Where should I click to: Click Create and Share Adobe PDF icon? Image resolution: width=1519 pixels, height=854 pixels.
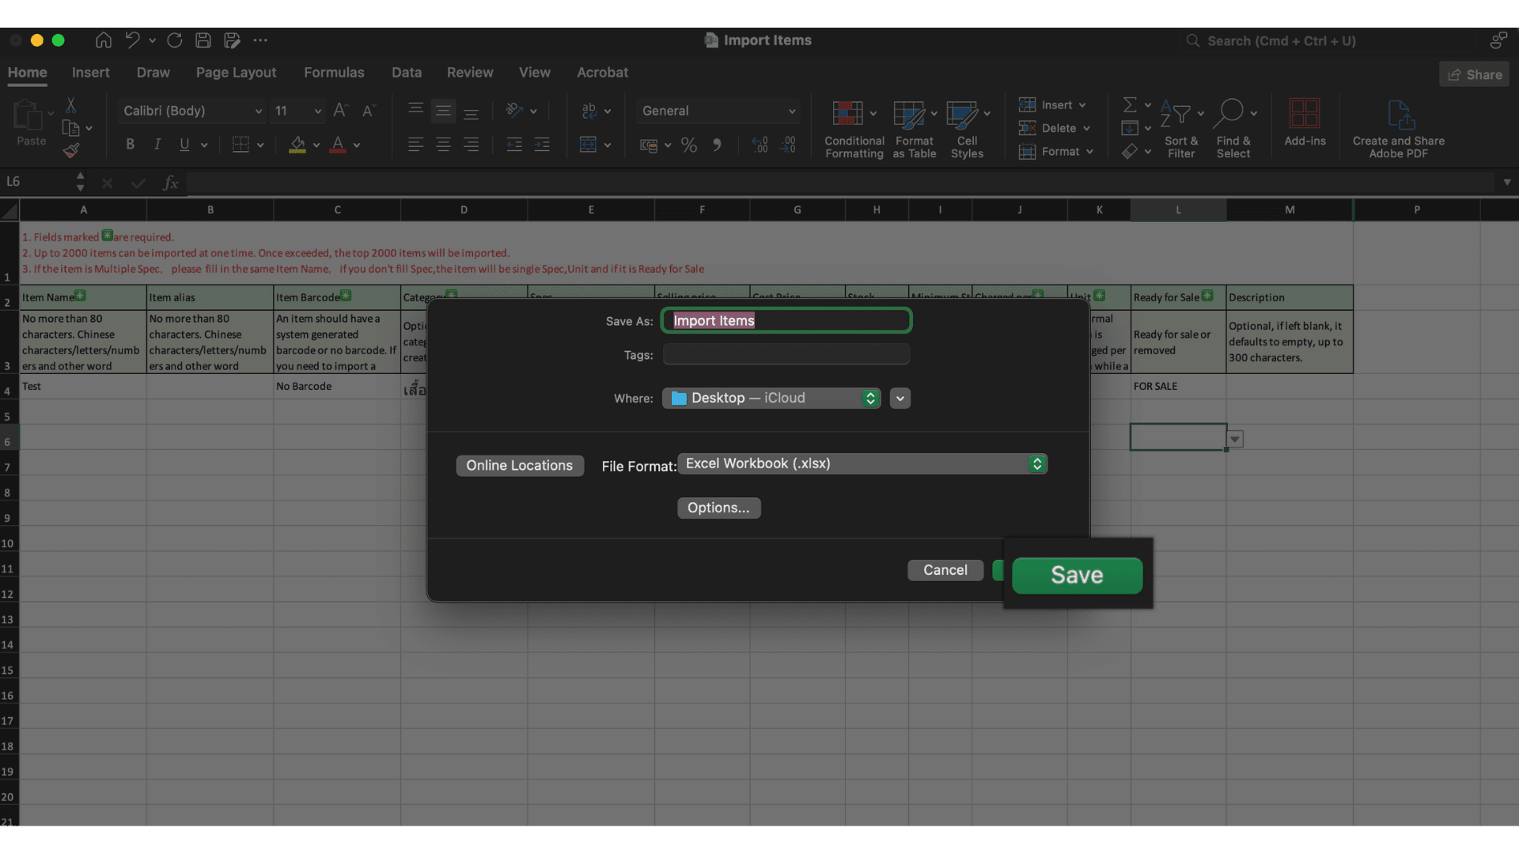[1398, 115]
